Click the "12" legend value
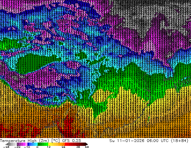This screenshot has width=191, height=148. coord(49,147)
